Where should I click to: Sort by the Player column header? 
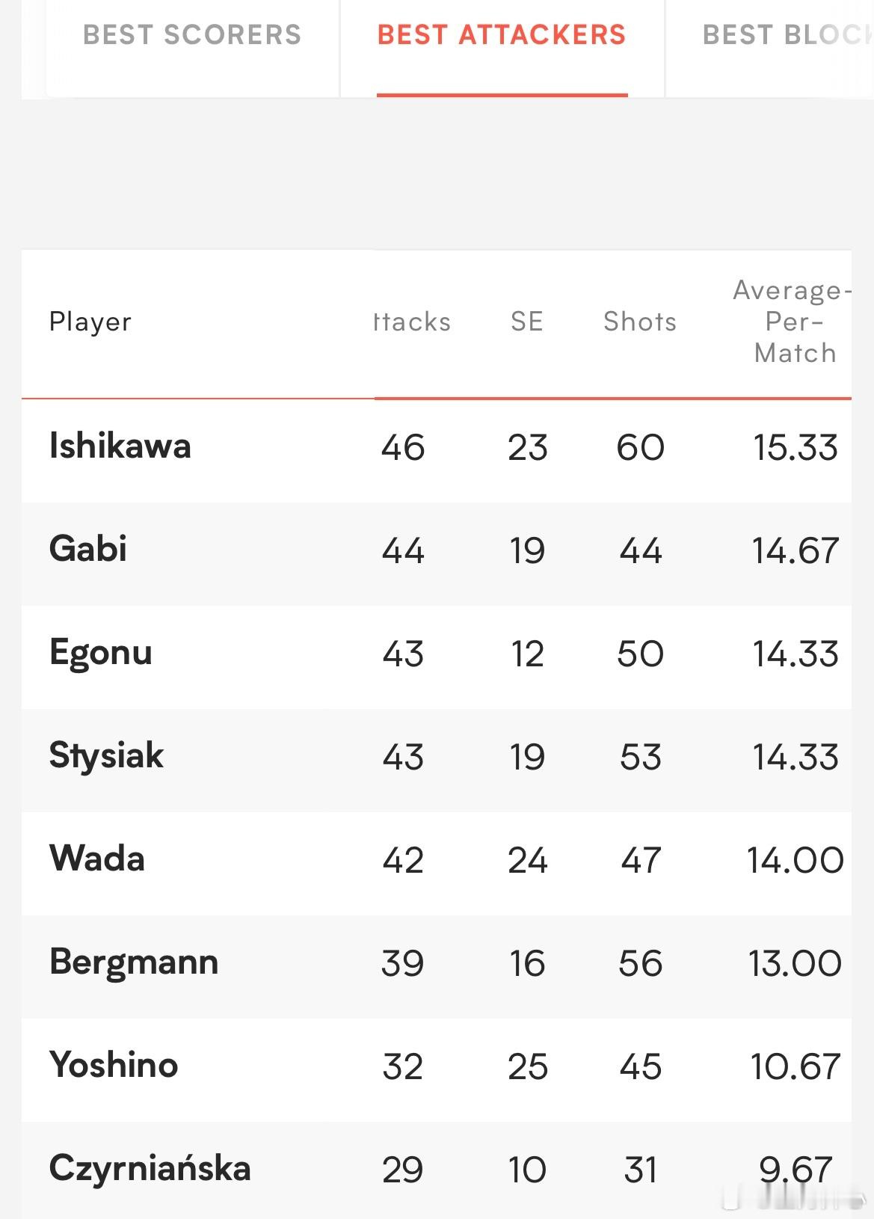[90, 322]
